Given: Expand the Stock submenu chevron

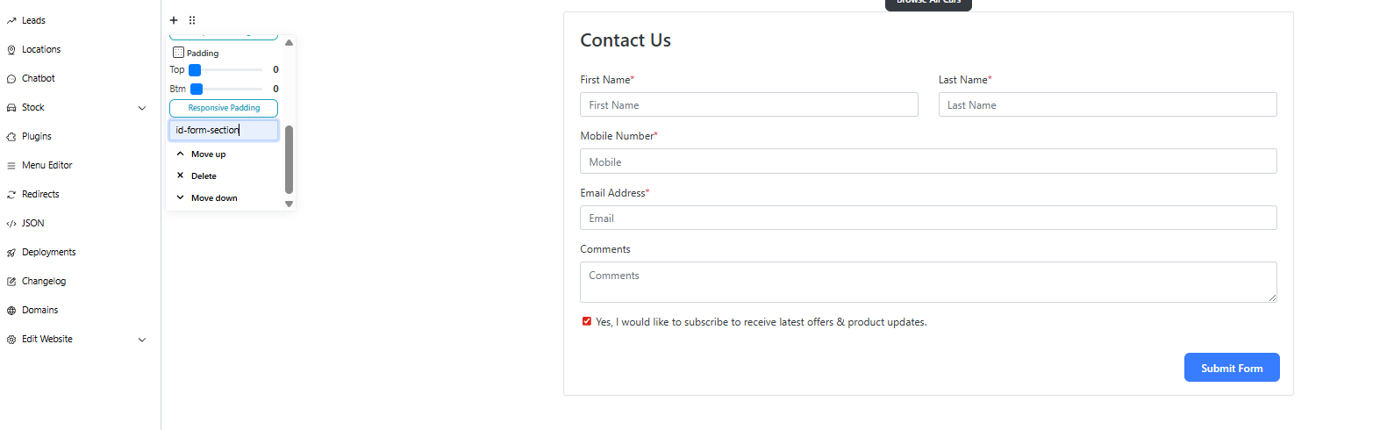Looking at the screenshot, I should click(x=142, y=108).
